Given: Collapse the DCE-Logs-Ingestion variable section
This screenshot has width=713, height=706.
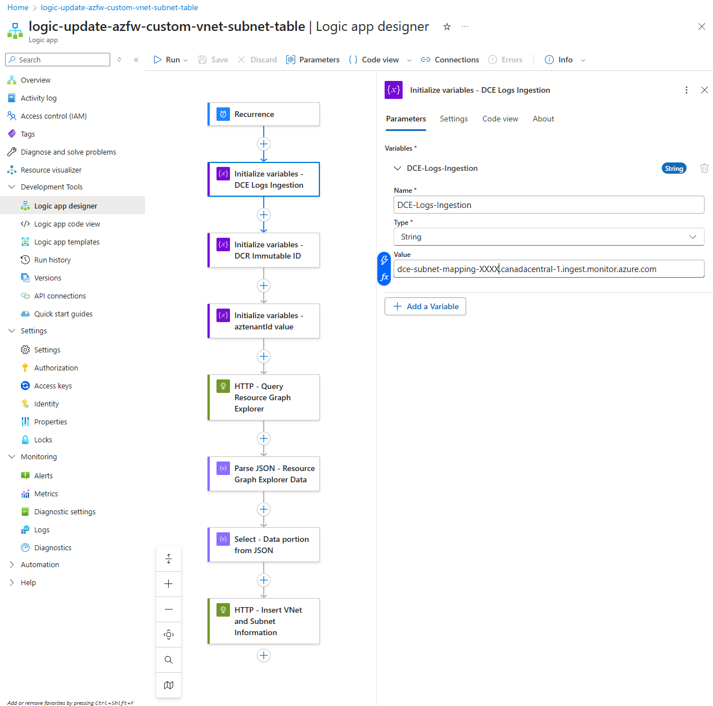Looking at the screenshot, I should [x=398, y=168].
